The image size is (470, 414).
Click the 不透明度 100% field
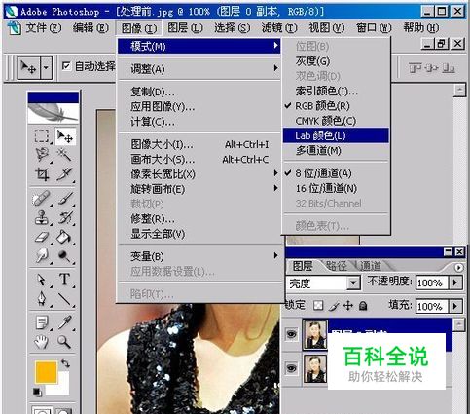point(432,282)
